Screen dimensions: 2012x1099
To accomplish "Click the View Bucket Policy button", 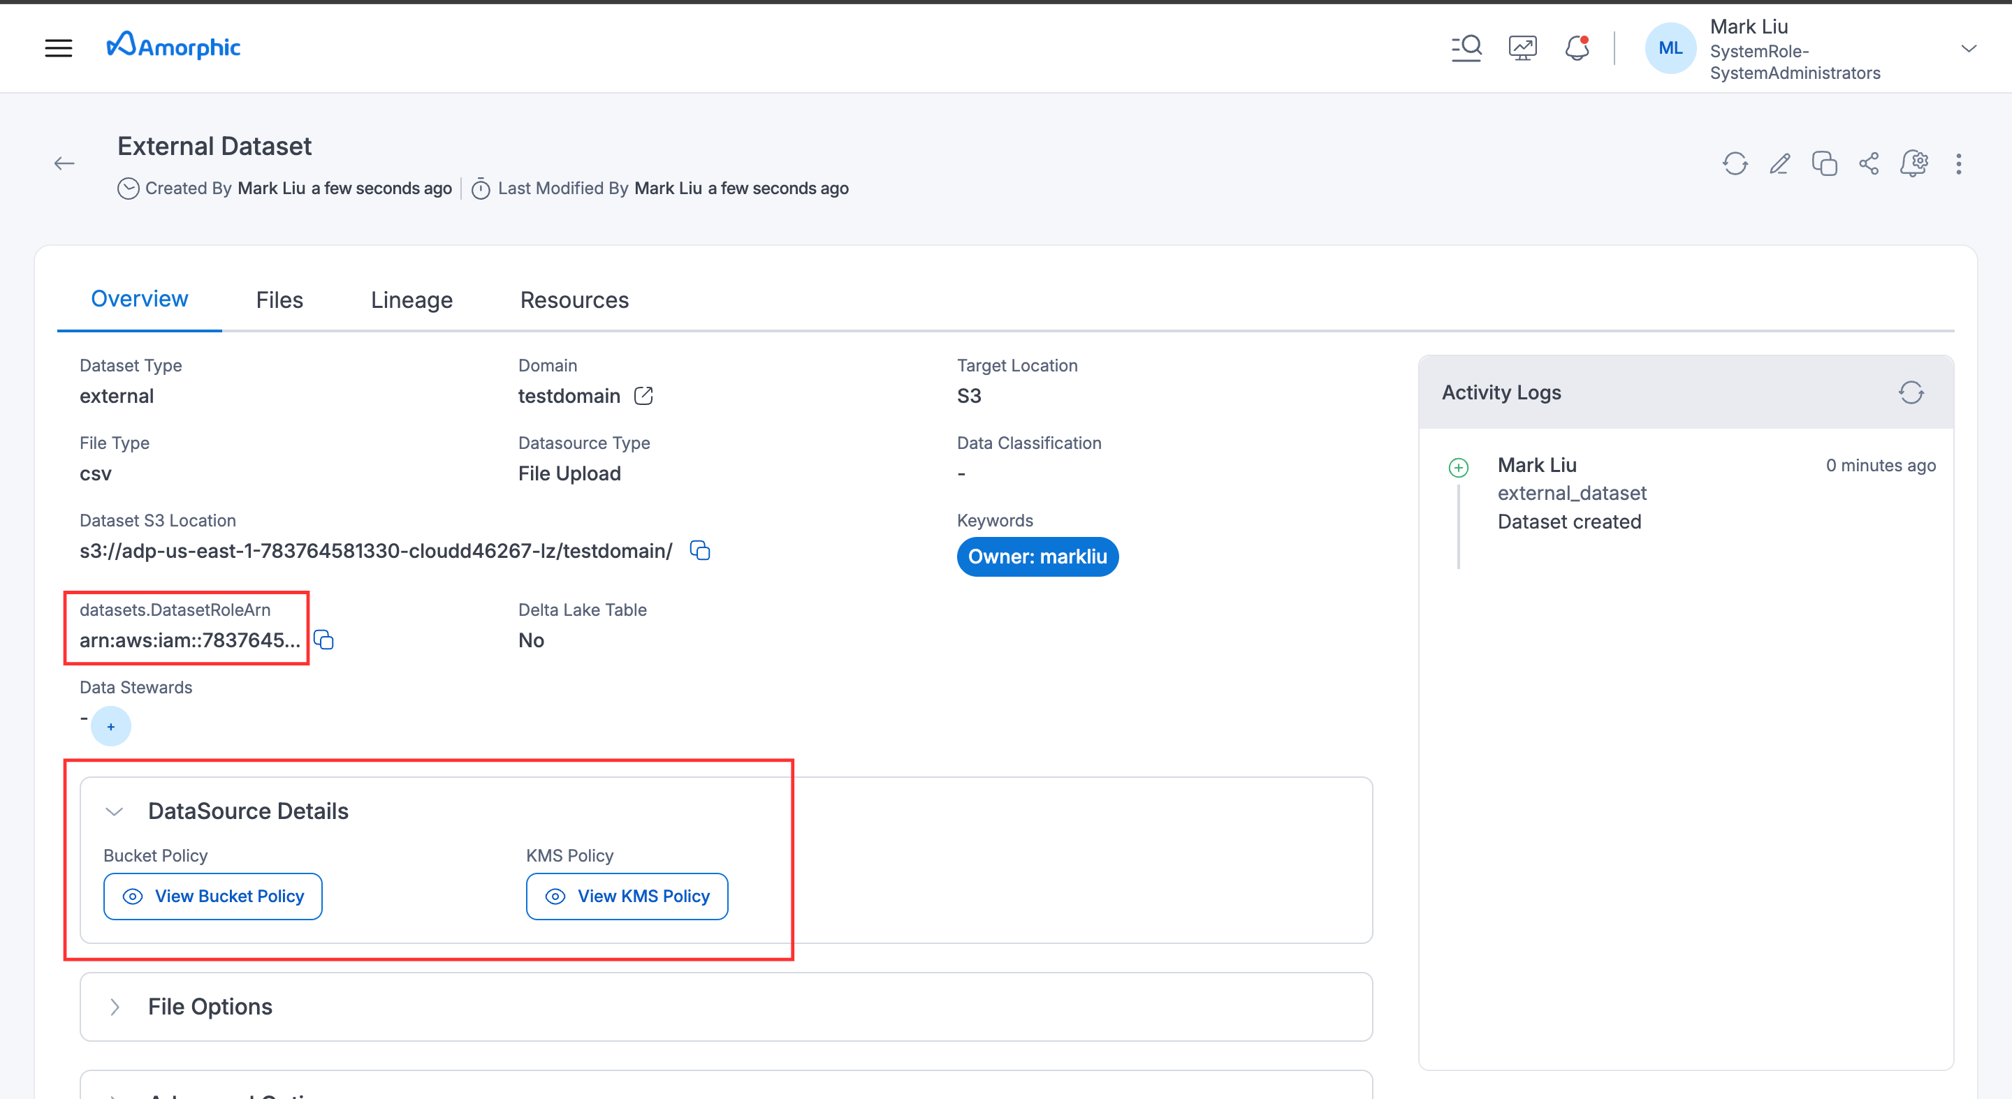I will click(212, 896).
